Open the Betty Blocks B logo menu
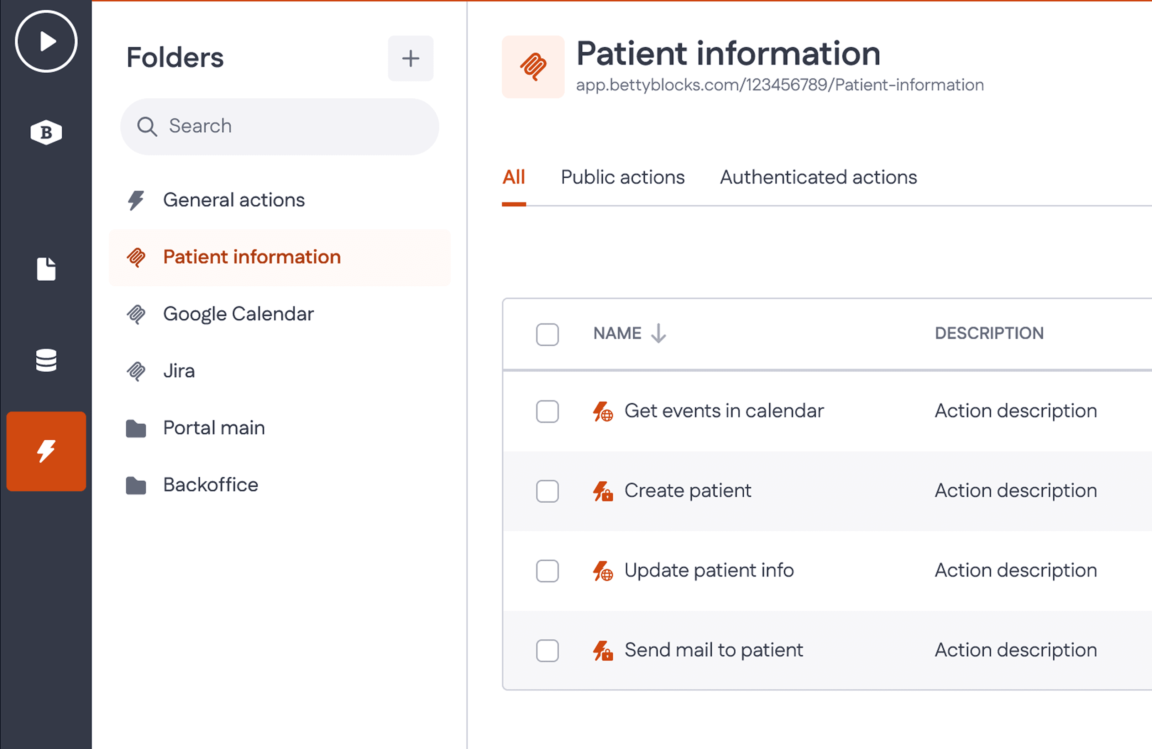The width and height of the screenshot is (1152, 749). click(46, 132)
